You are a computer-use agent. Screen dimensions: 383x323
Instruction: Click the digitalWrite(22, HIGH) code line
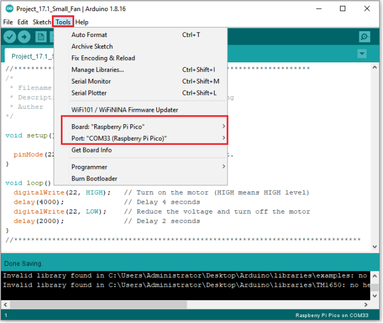coord(62,193)
